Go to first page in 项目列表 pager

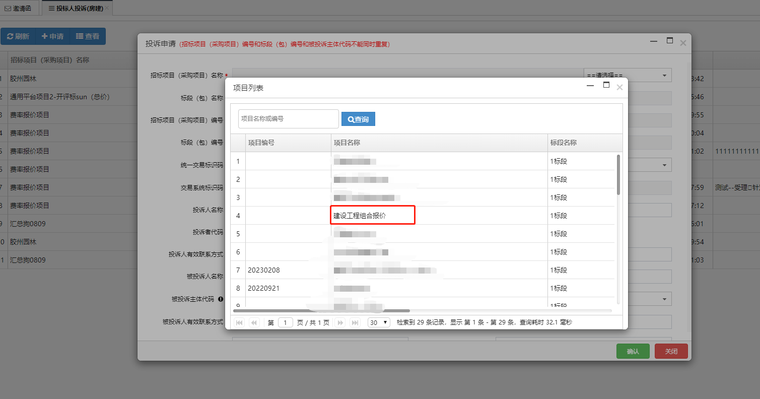240,322
